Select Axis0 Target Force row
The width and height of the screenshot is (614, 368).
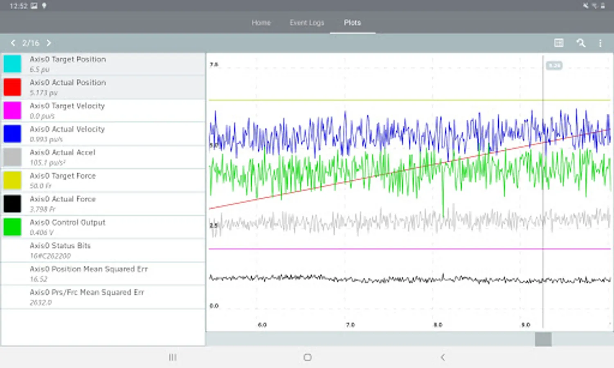[x=103, y=181]
